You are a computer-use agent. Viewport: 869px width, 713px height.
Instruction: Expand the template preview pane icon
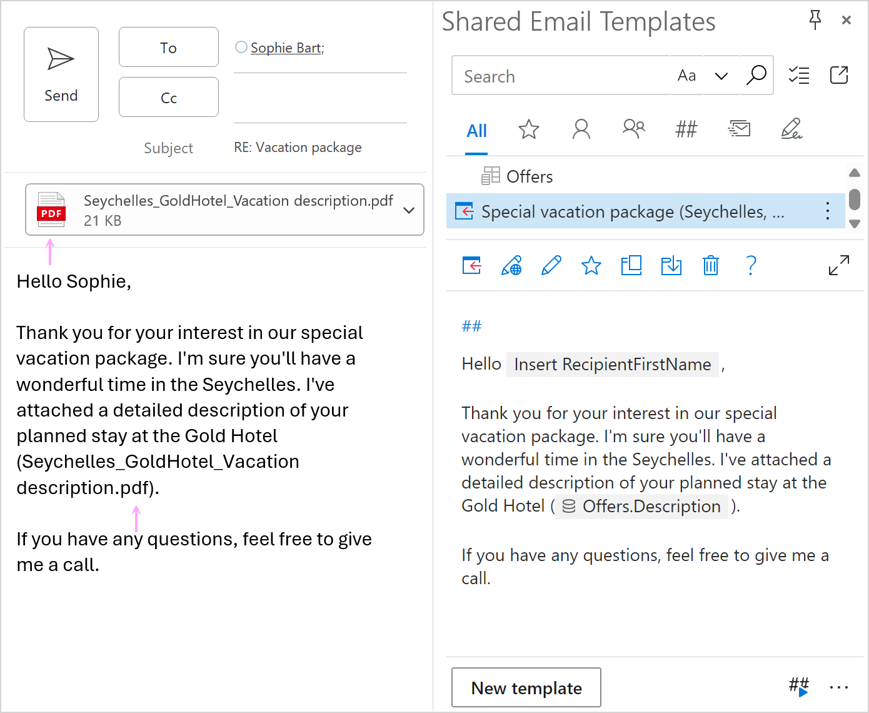coord(839,265)
